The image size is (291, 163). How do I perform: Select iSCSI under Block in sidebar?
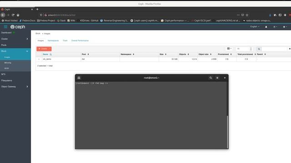pos(6,68)
